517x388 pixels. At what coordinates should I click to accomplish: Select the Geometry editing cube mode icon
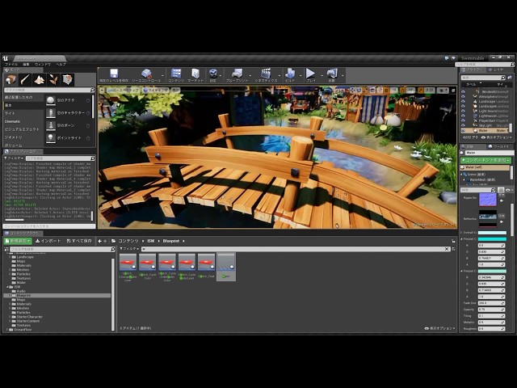(68, 79)
